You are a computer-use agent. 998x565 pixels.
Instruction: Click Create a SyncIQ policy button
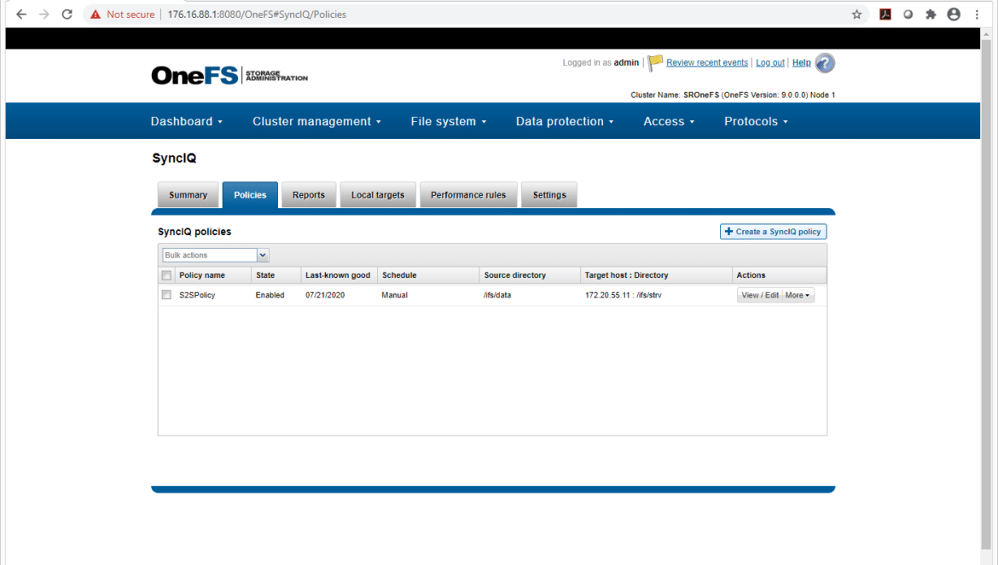(x=773, y=231)
